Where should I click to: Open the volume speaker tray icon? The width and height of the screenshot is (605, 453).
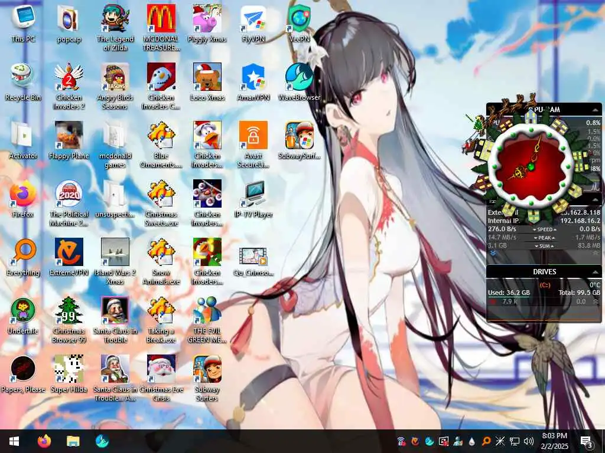529,441
